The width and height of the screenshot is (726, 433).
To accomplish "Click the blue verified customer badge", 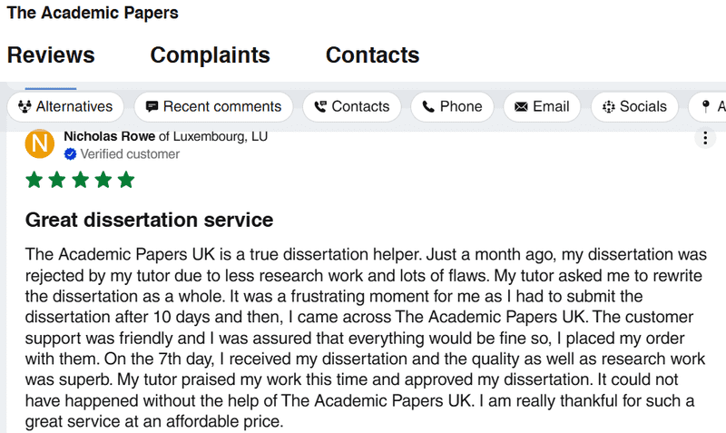I will click(x=70, y=154).
